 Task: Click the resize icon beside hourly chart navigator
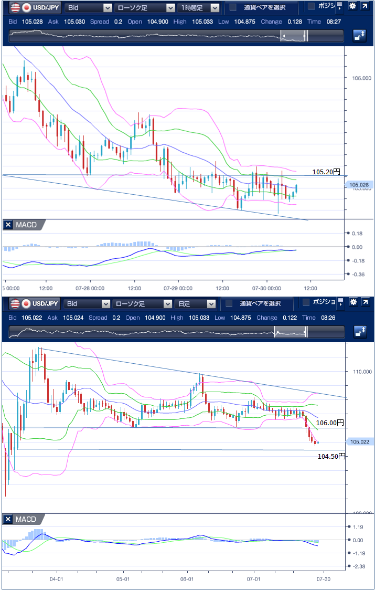point(359,36)
